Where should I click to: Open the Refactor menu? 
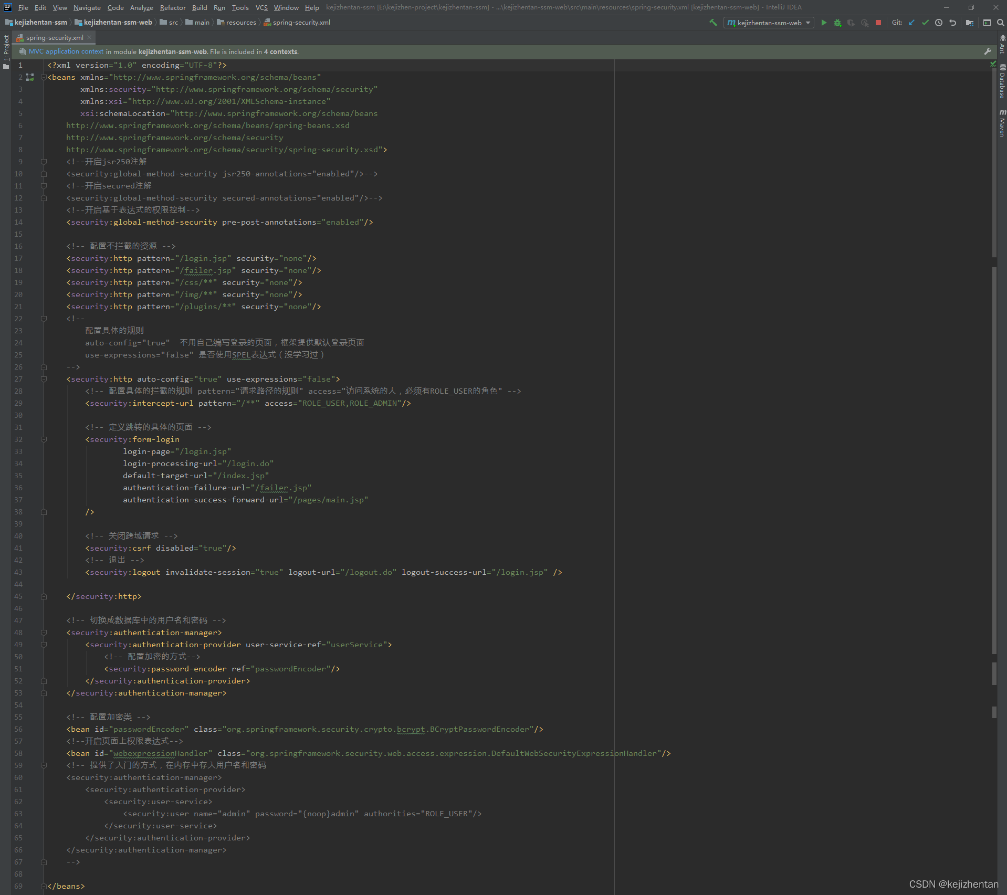point(173,7)
